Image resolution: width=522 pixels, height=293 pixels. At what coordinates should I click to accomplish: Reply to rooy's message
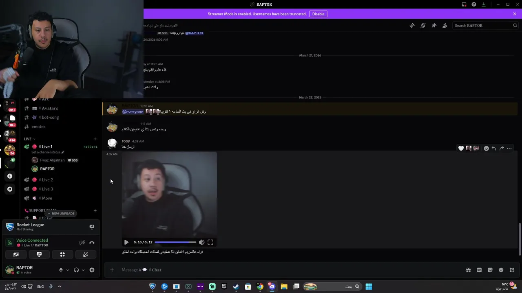click(x=494, y=149)
